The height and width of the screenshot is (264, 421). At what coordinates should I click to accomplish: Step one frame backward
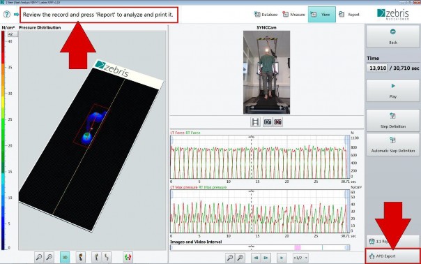256,258
